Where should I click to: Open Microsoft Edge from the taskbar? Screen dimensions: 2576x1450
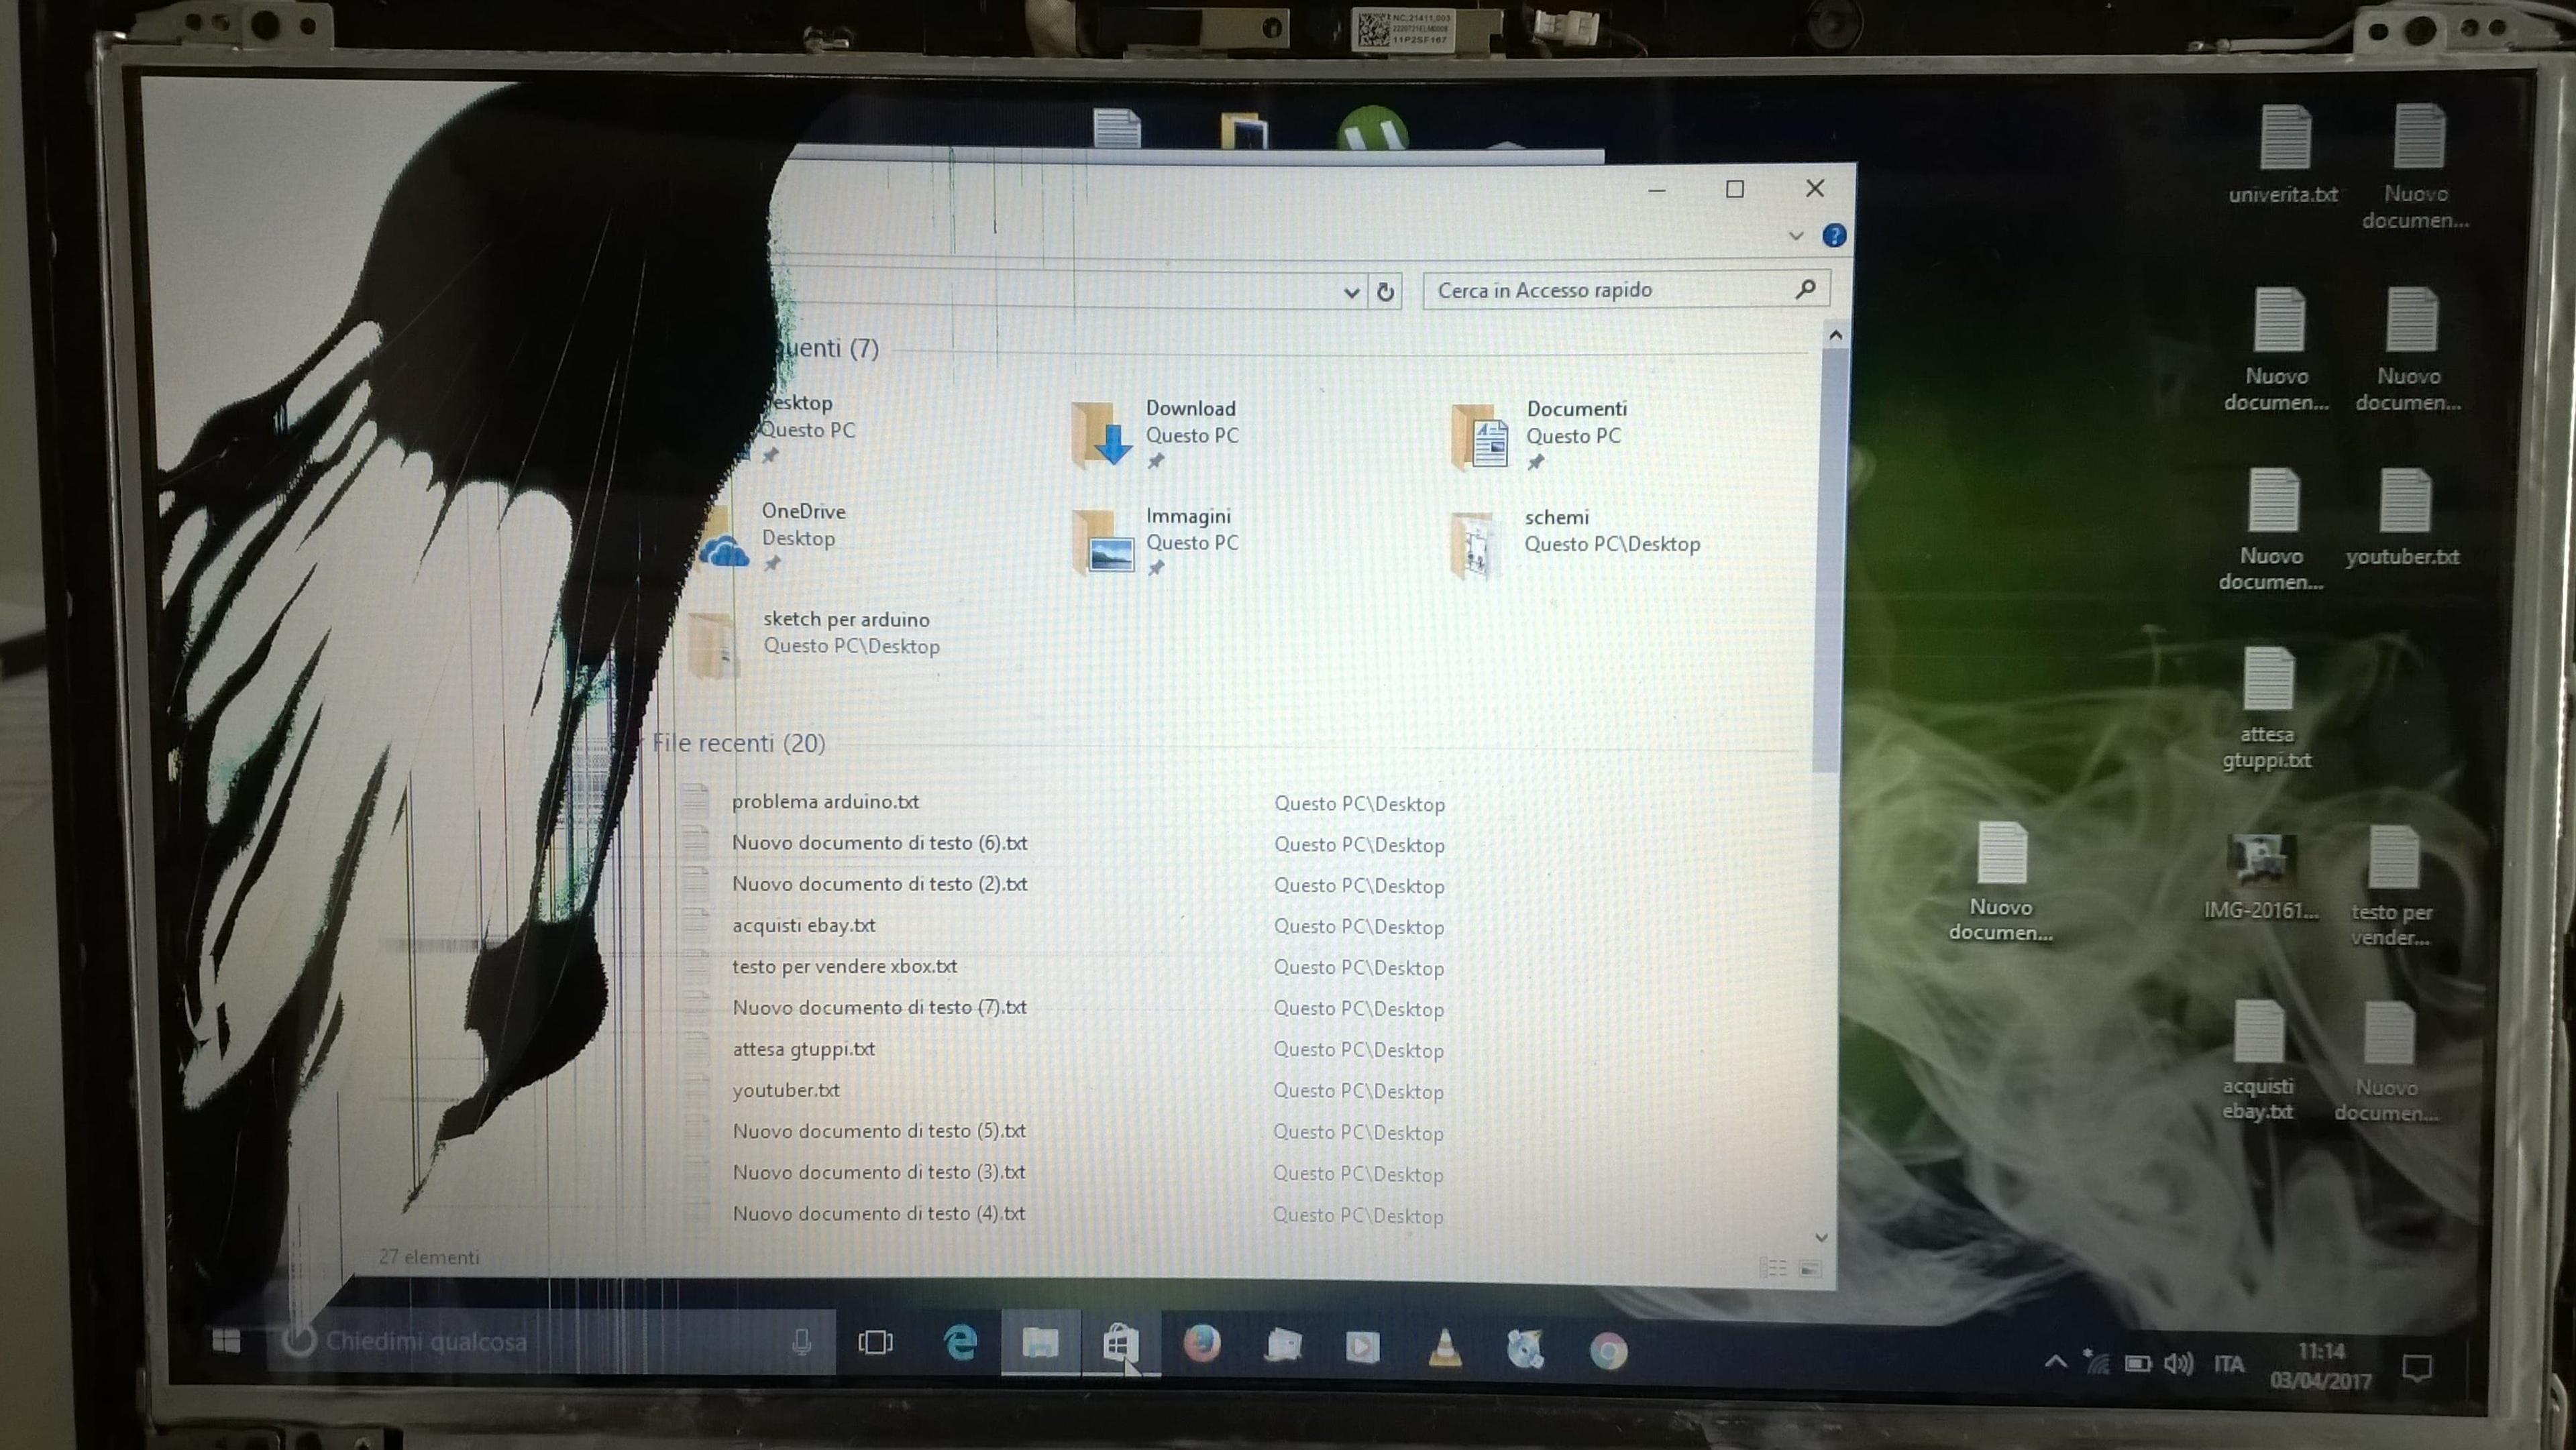(960, 1342)
